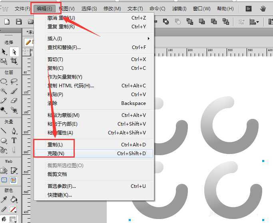Open the 选择(S) menu
Image resolution: width=273 pixels, height=223 pixels.
click(89, 8)
